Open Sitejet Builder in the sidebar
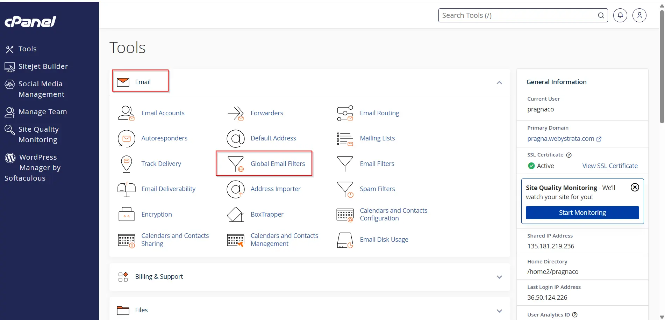 [x=43, y=66]
